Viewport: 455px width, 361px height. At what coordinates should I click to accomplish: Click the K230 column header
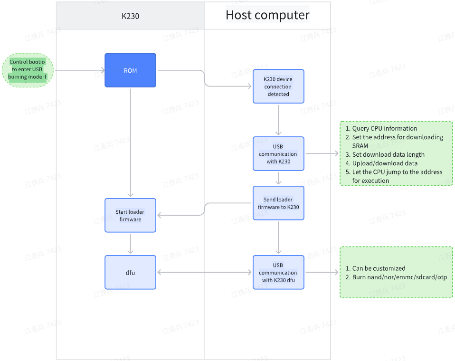click(130, 16)
